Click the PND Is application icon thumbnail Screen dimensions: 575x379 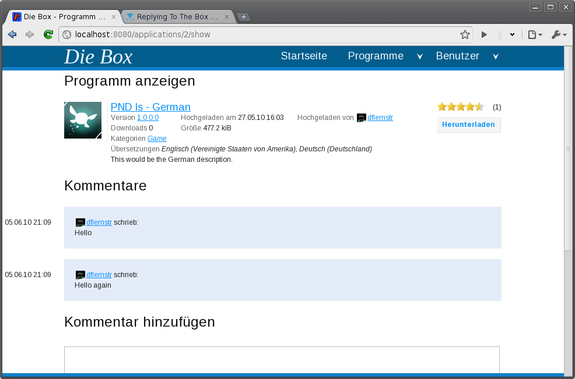click(83, 121)
